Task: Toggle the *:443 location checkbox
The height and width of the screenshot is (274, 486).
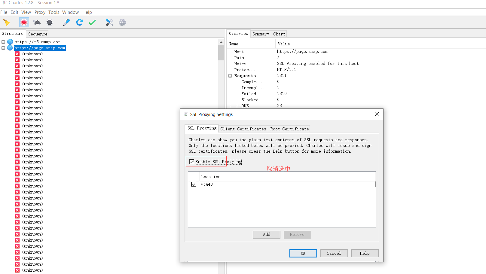Action: pos(194,184)
